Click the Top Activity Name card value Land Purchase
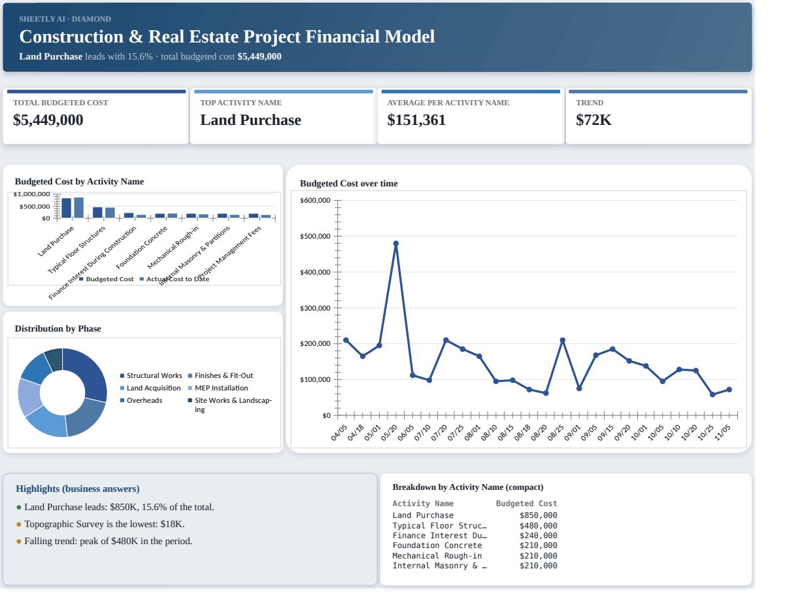 click(250, 120)
